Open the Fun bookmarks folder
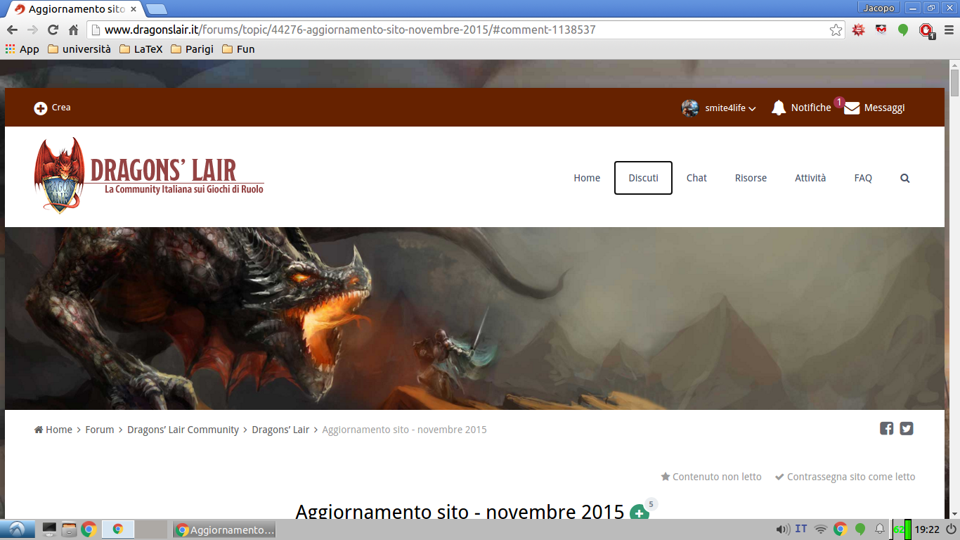Screen dimensions: 960x540 pyautogui.click(x=238, y=49)
